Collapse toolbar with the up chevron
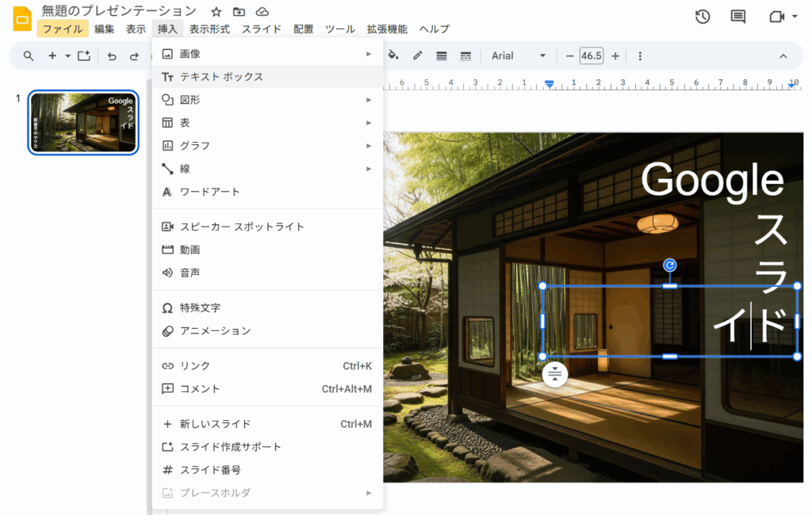This screenshot has width=812, height=515. pos(783,56)
